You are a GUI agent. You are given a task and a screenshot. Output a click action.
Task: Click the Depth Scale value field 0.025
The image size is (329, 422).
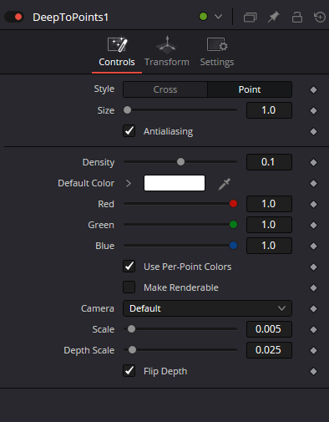269,350
